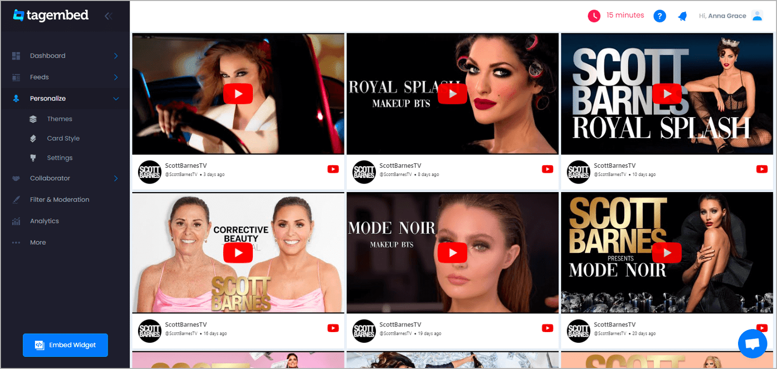Select the Themes icon in the sidebar
This screenshot has height=369, width=777.
pos(32,118)
